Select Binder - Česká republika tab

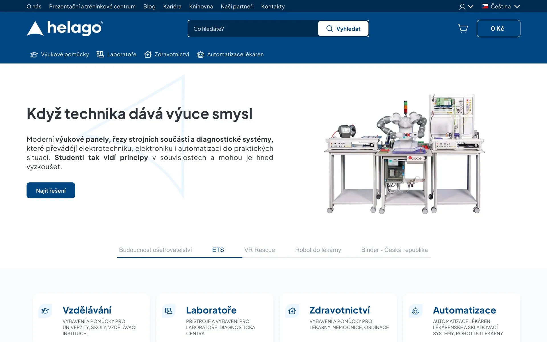tap(394, 250)
